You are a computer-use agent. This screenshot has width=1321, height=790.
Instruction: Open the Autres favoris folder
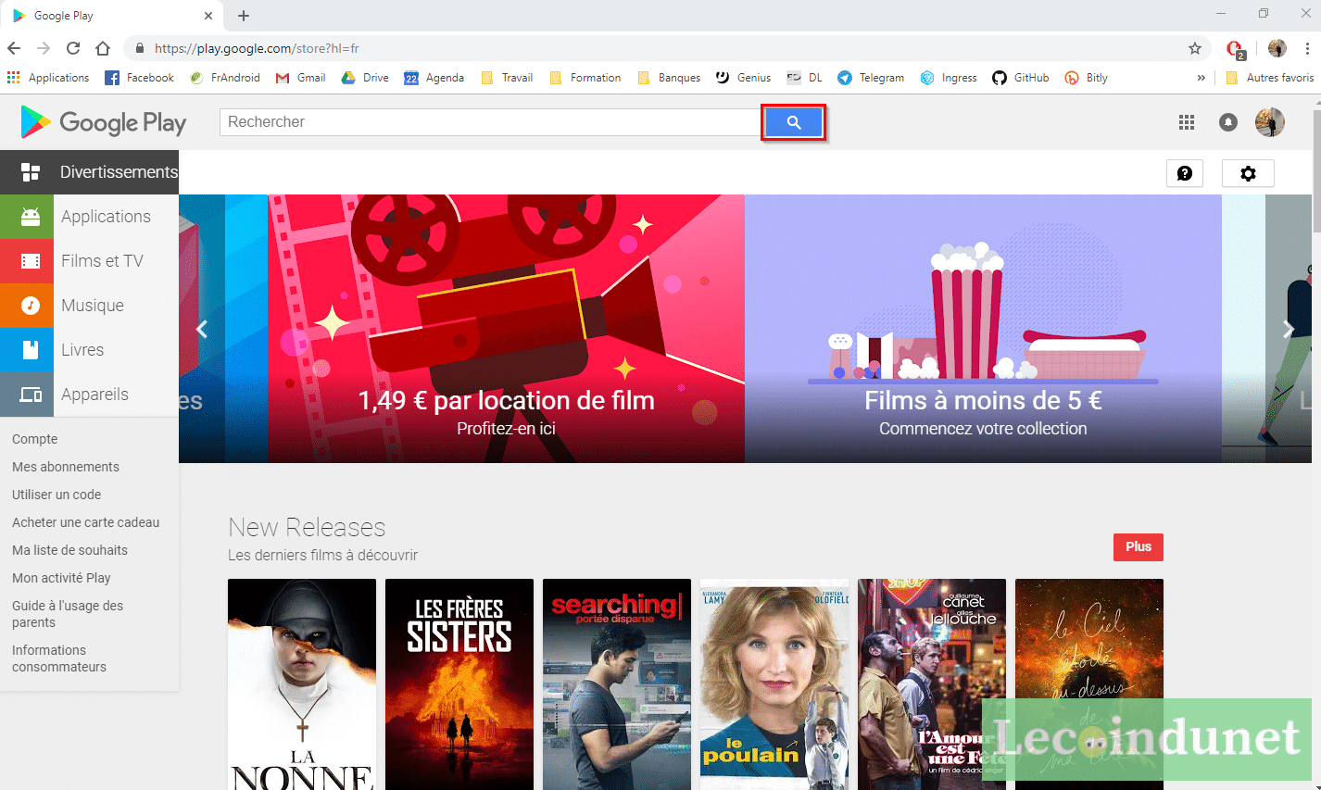click(1269, 78)
